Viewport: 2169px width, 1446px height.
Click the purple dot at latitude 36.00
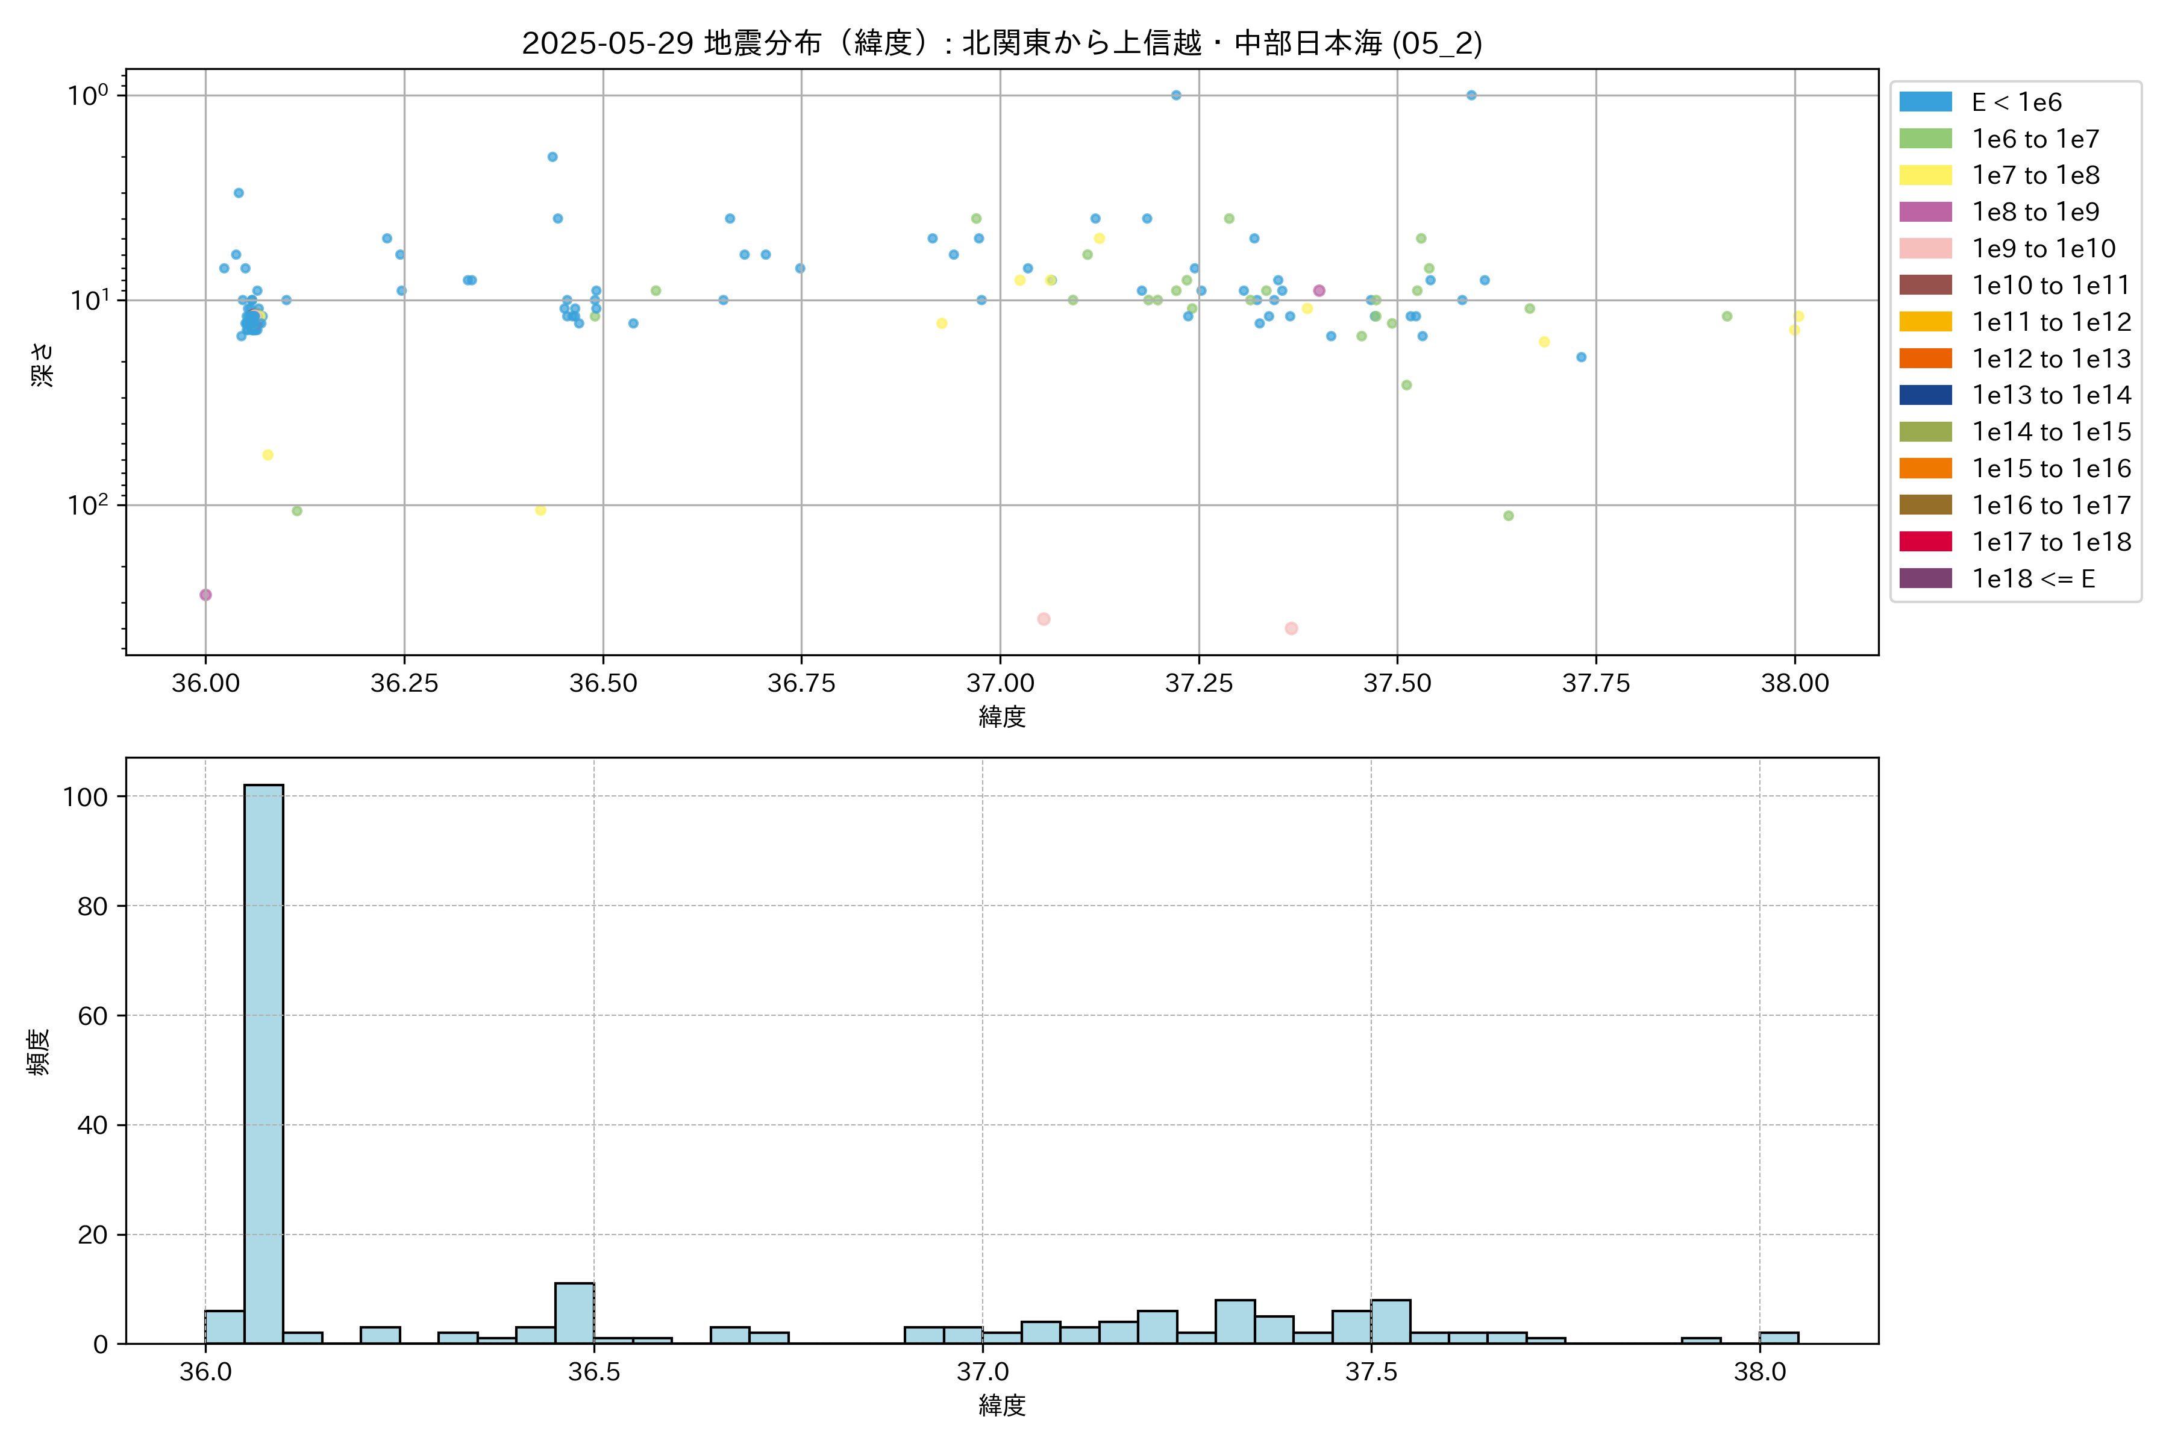(x=205, y=595)
